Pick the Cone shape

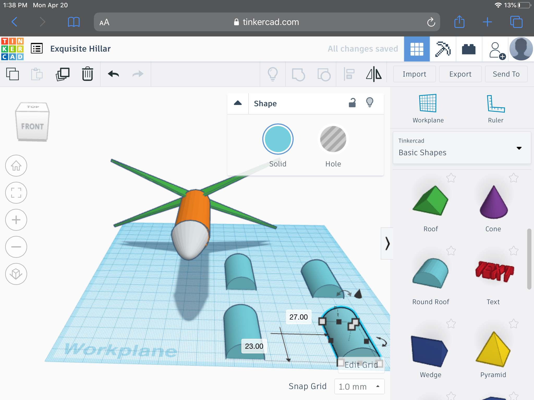[x=493, y=202]
